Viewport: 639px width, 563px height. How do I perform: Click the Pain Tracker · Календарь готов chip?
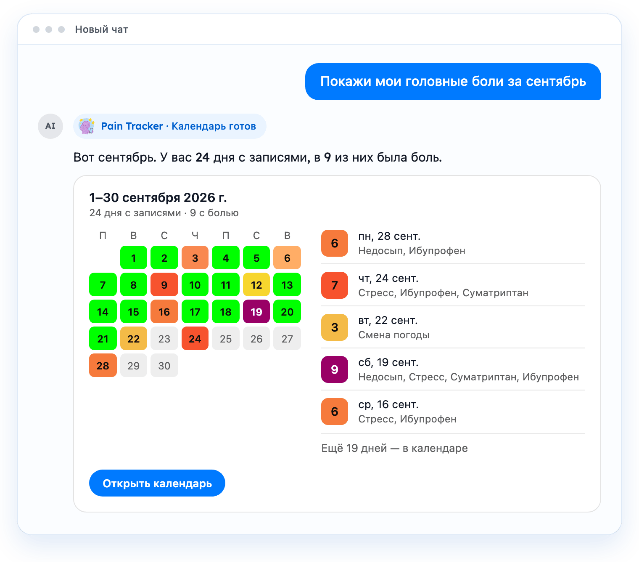click(170, 126)
